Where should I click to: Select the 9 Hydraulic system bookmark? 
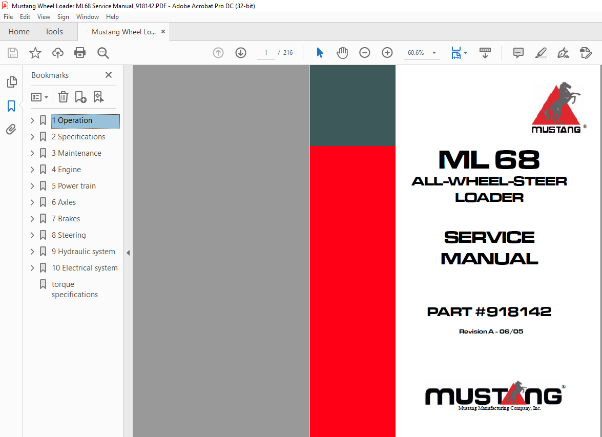click(84, 252)
